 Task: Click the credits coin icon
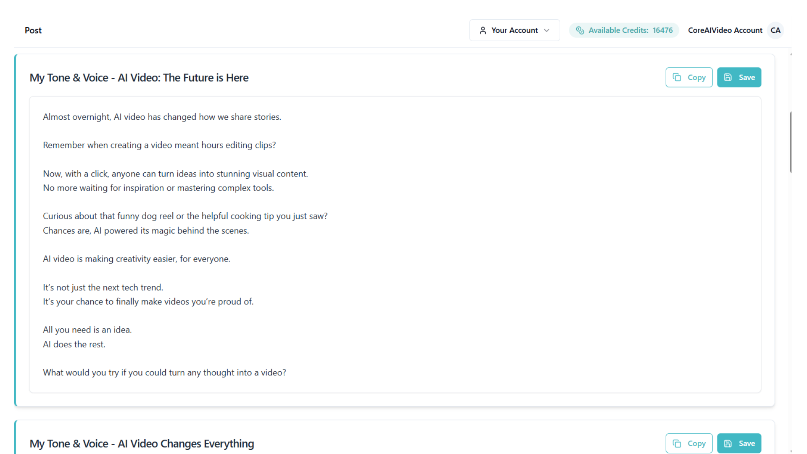point(580,30)
